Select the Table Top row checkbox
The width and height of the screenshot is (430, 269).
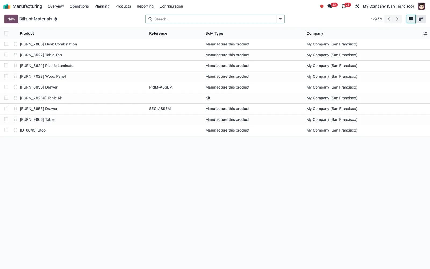tap(6, 55)
